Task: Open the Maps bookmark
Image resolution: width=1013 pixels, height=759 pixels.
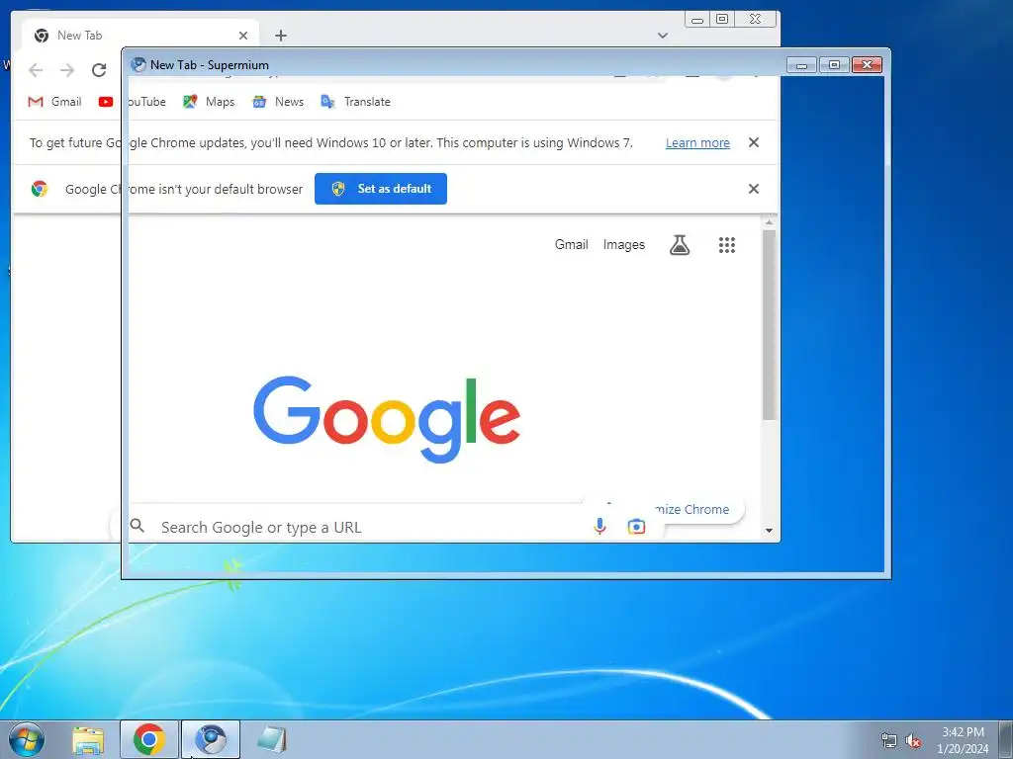Action: click(x=209, y=102)
